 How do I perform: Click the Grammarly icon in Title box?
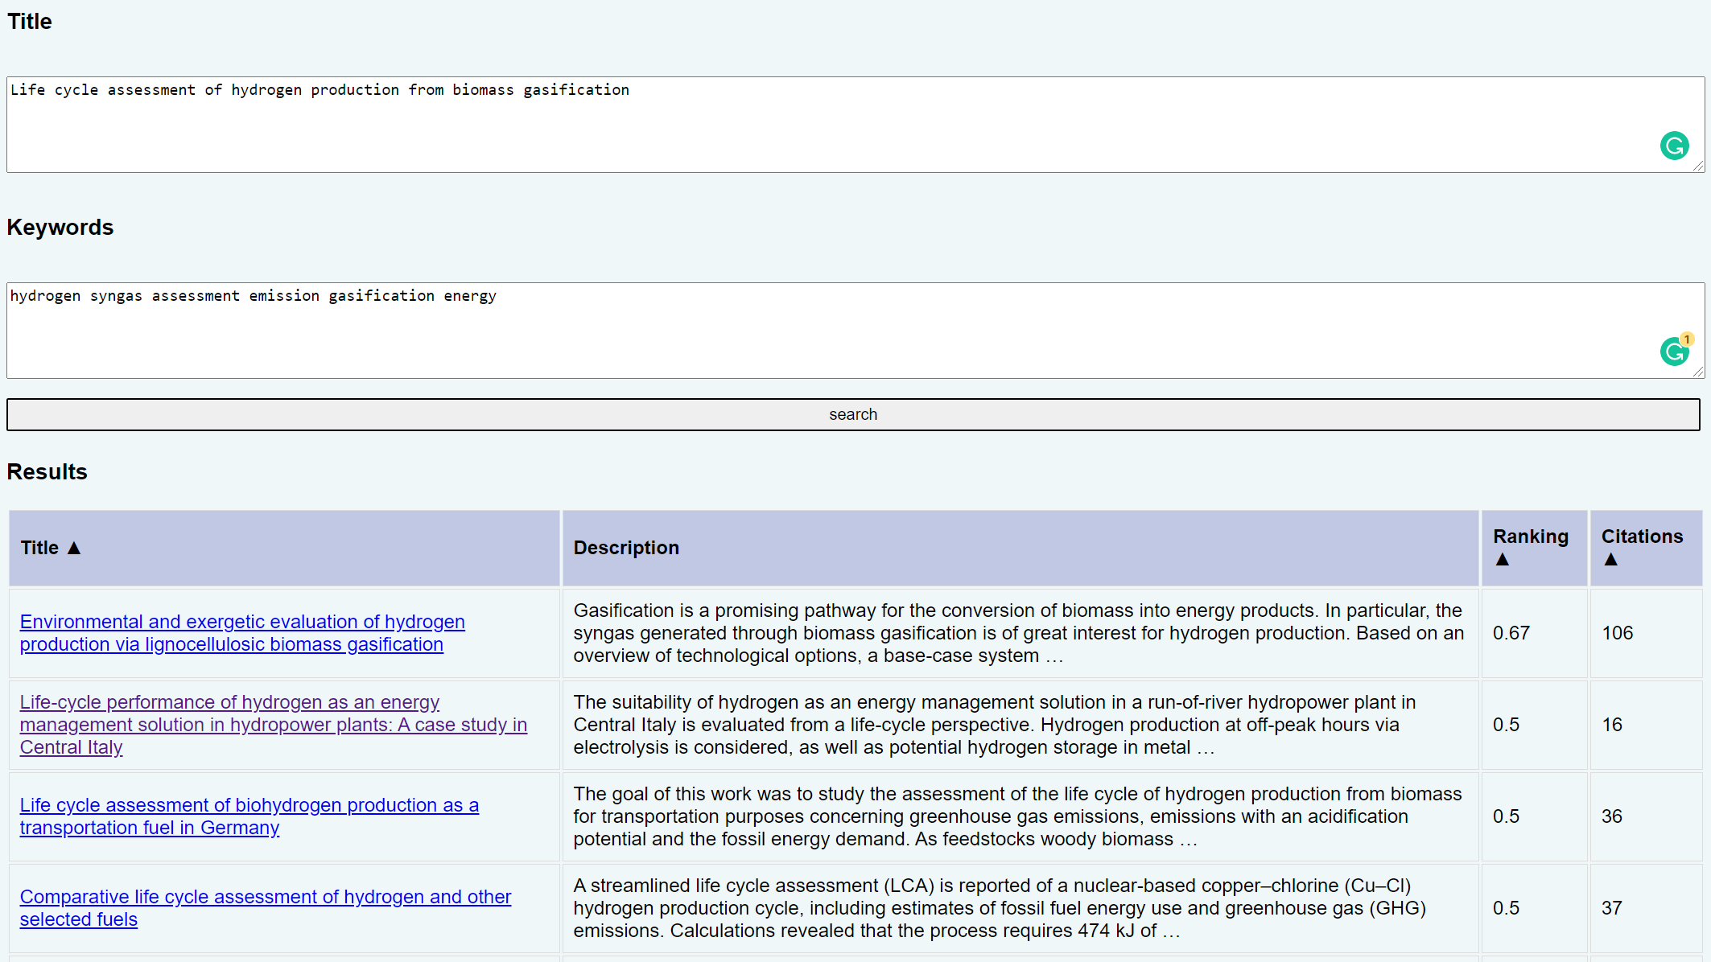point(1674,146)
